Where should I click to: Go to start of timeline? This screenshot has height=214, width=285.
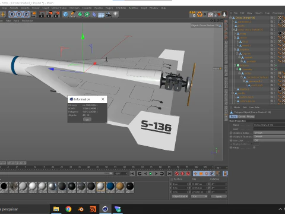click(x=132, y=174)
